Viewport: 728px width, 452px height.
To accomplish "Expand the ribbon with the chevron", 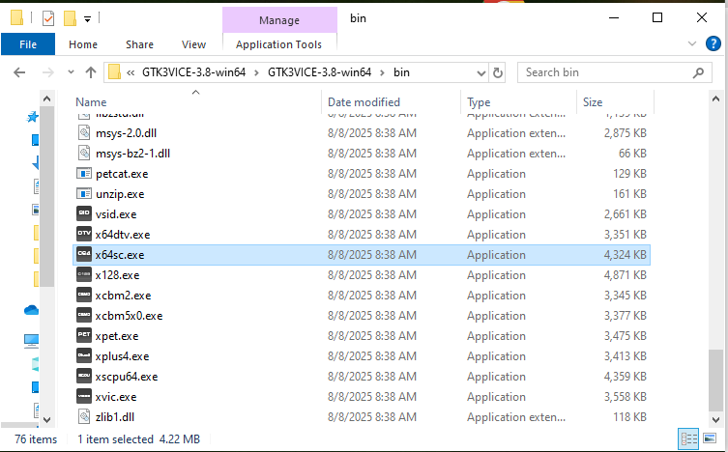I will click(692, 44).
